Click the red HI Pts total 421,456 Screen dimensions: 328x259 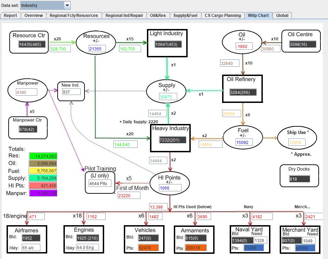point(43,185)
